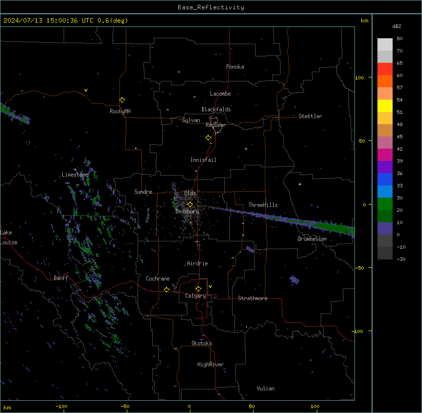This screenshot has width=422, height=413.
Task: Click the Lake Louise label at left edge
Action: (9, 237)
